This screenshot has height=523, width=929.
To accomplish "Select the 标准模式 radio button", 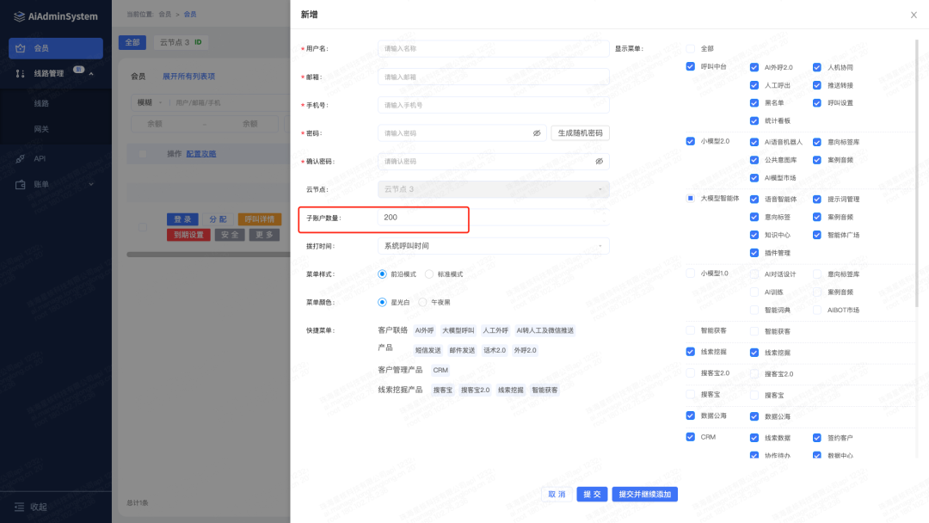I will 428,274.
